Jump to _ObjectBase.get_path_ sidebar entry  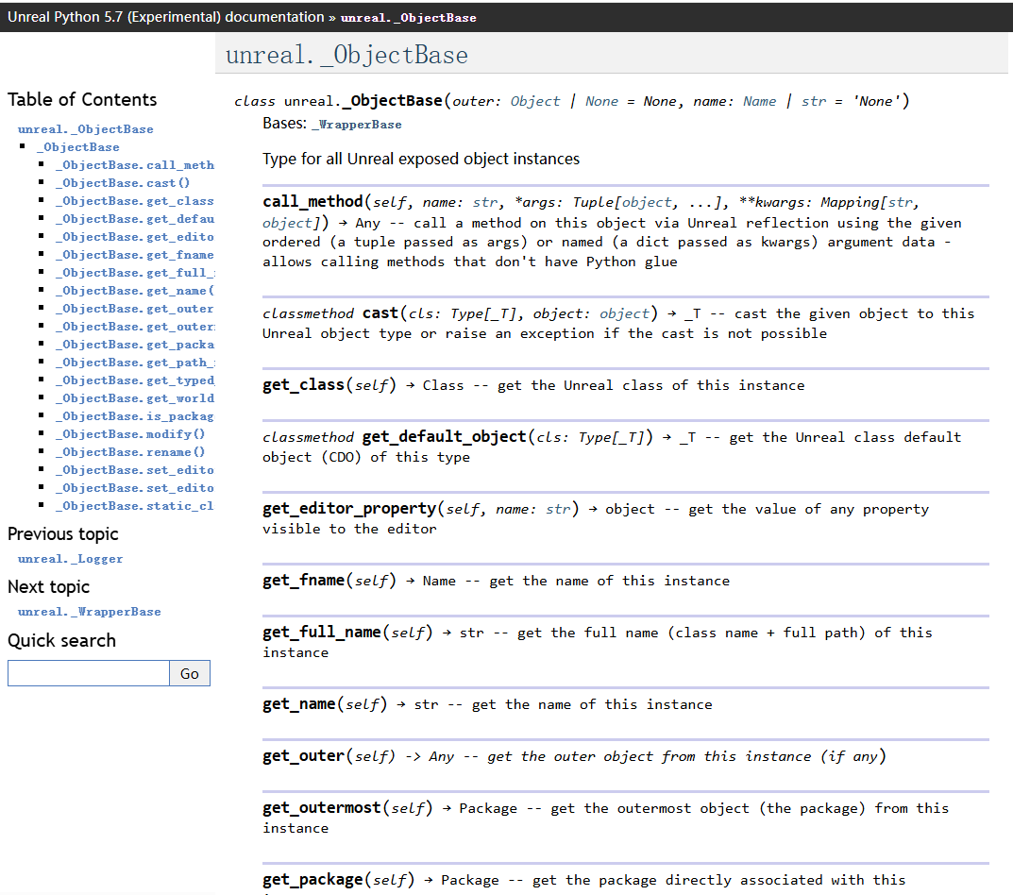134,363
